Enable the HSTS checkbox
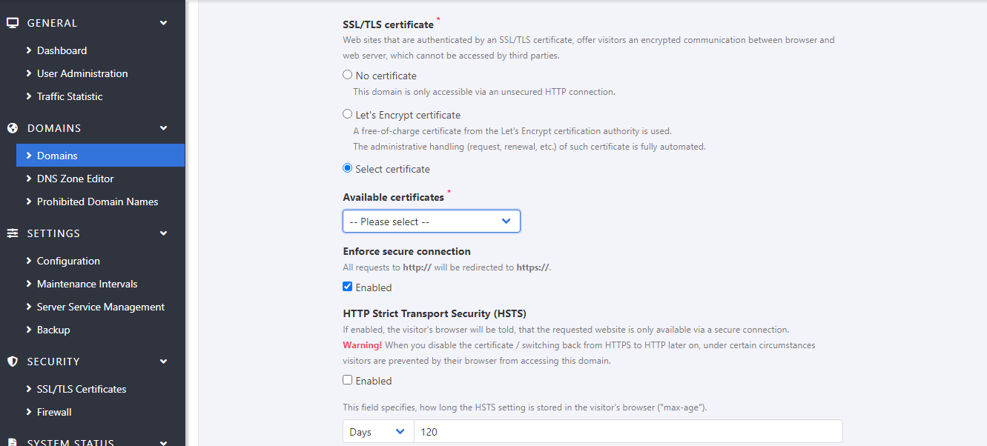 click(348, 380)
